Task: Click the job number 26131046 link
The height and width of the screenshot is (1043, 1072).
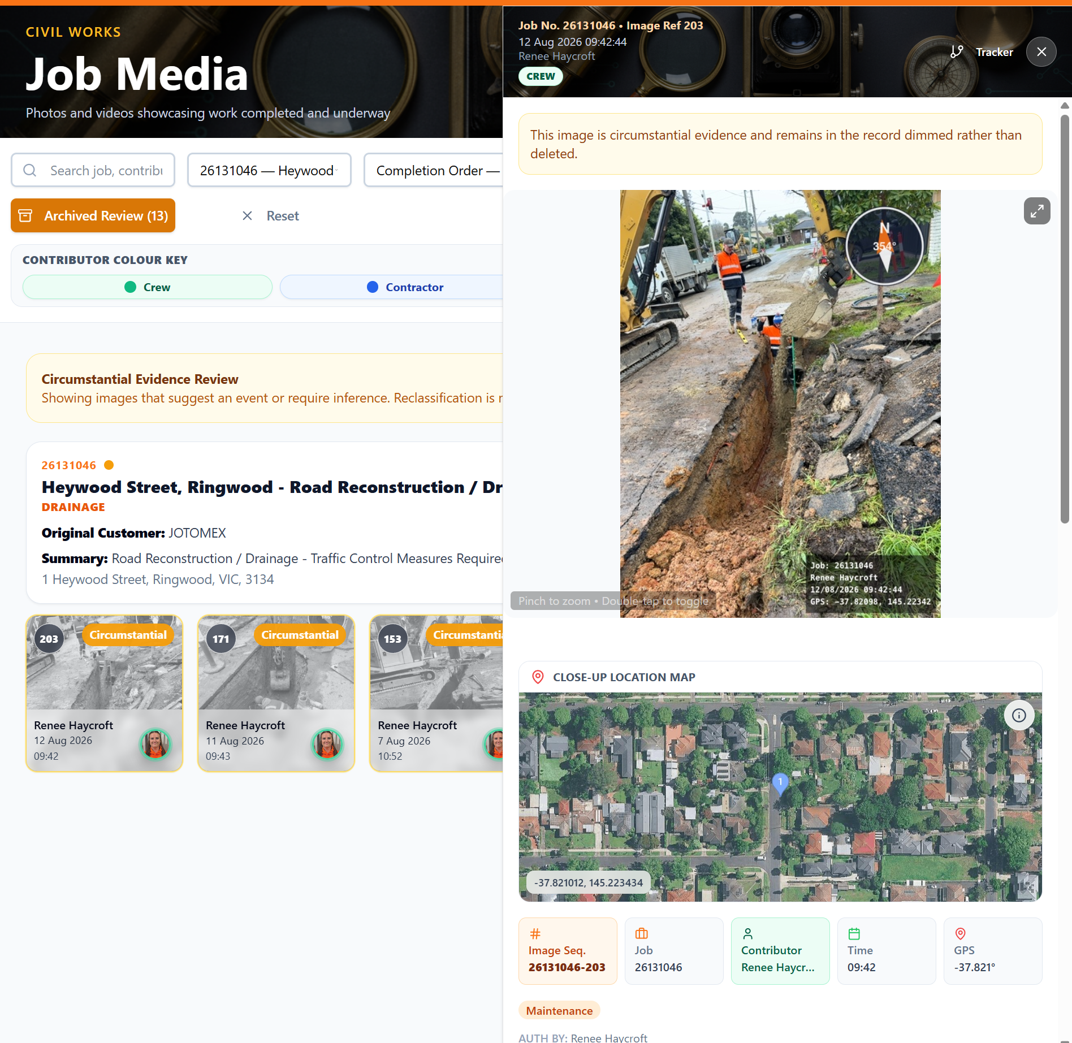Action: pyautogui.click(x=68, y=465)
